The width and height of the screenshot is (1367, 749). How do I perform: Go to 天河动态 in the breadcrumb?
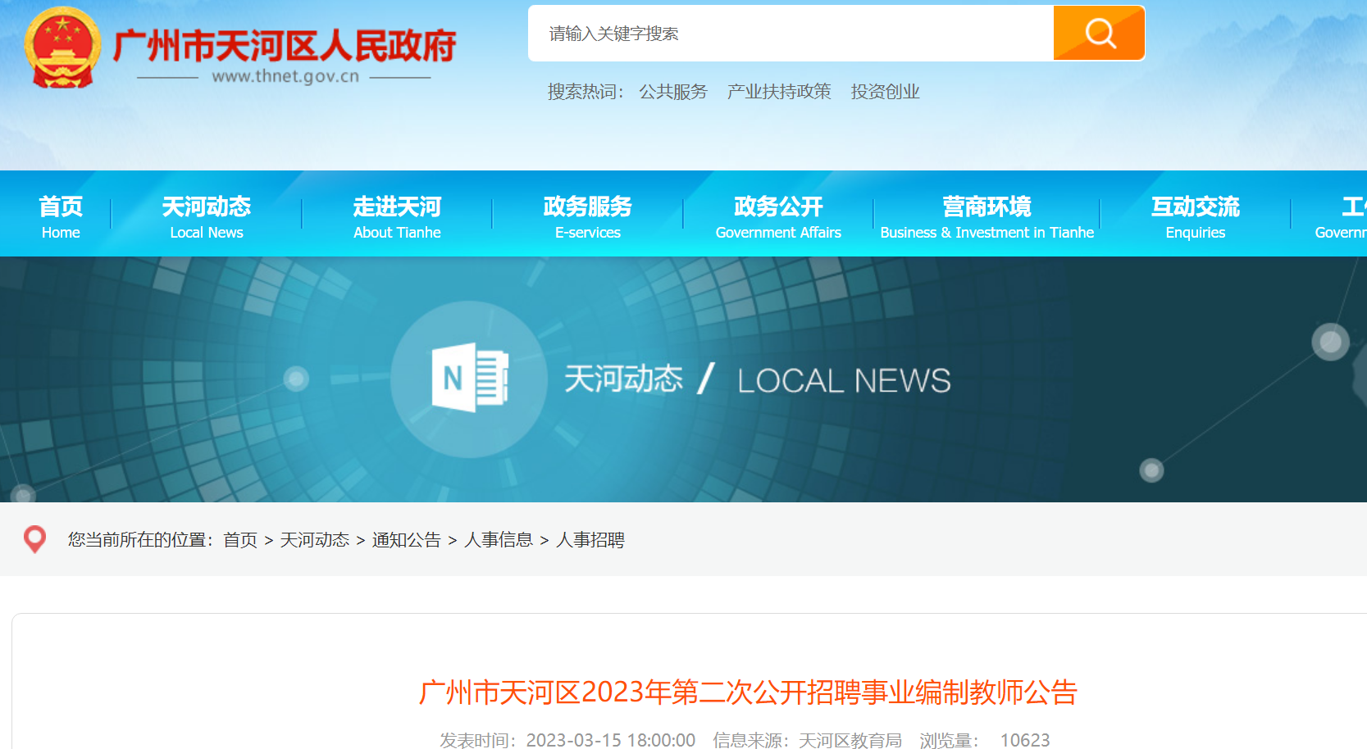click(x=315, y=540)
